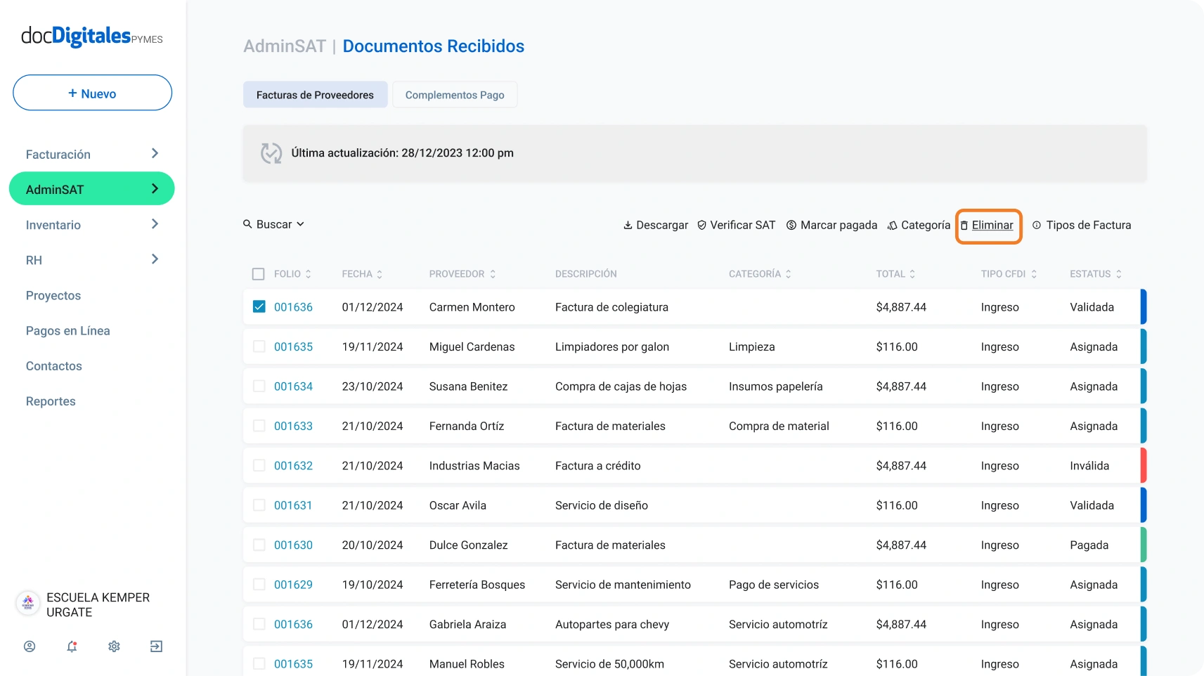Switch to Complementos Pago tab
Screen dimensions: 1204x676
[x=455, y=95]
